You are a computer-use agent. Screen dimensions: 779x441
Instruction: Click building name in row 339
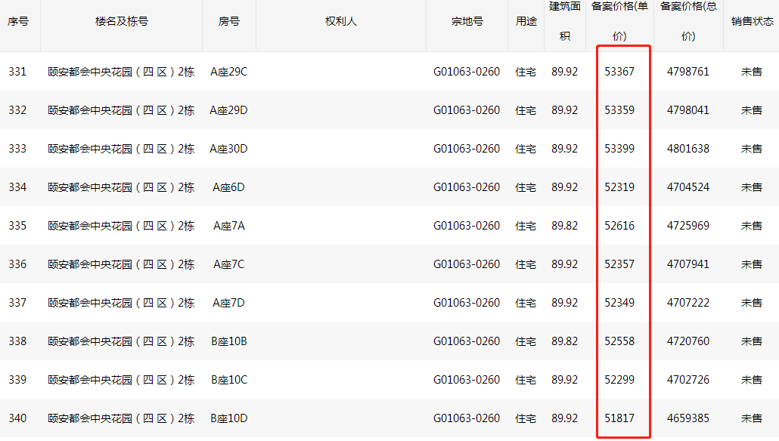click(x=121, y=380)
